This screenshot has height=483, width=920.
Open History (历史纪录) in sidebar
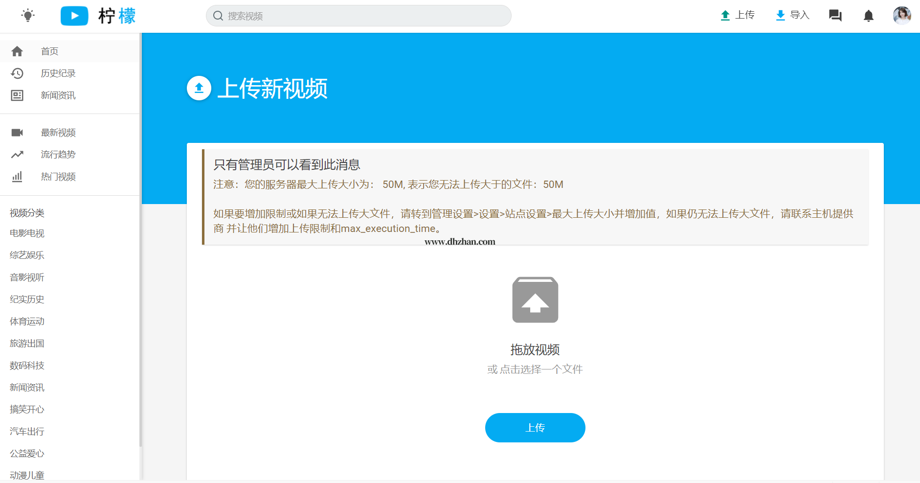(x=58, y=73)
